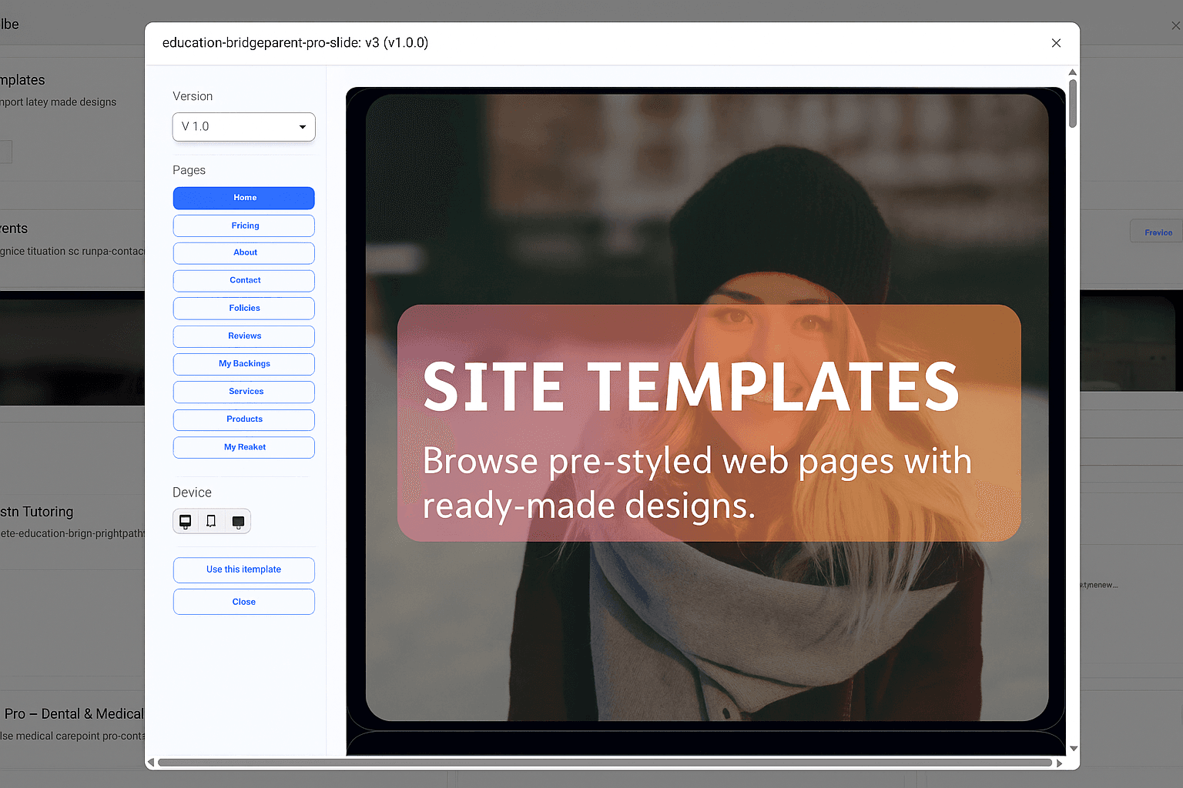
Task: Click the Frevioe button in background page
Action: [1158, 232]
